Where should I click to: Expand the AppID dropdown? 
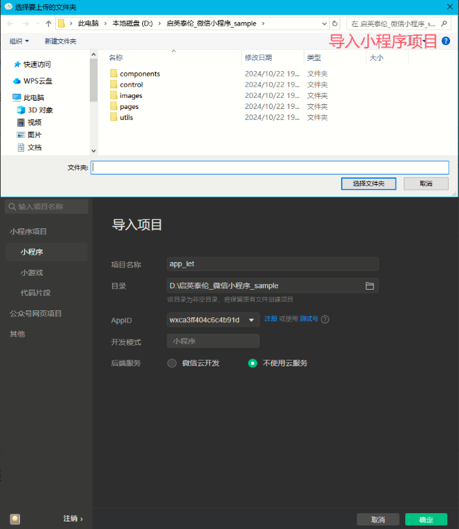[251, 320]
